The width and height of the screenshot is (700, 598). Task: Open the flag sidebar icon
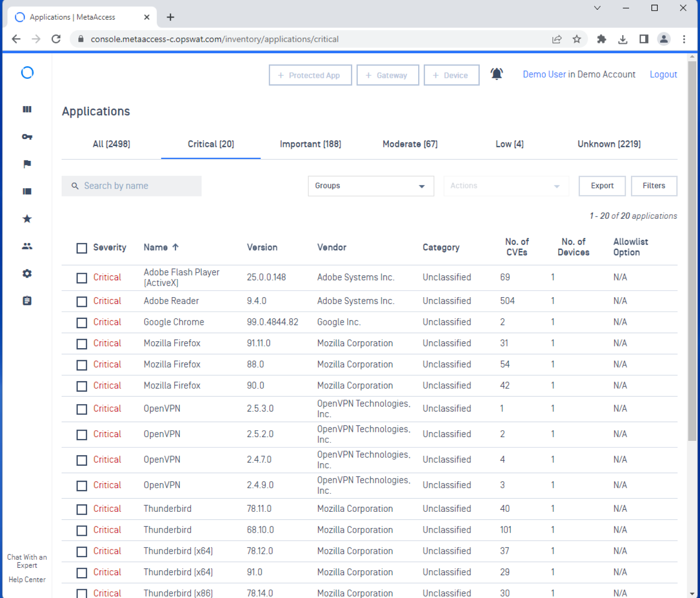click(x=27, y=164)
